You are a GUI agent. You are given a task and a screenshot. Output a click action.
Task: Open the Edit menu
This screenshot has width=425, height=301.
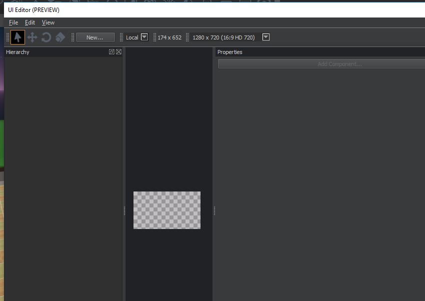pyautogui.click(x=29, y=22)
